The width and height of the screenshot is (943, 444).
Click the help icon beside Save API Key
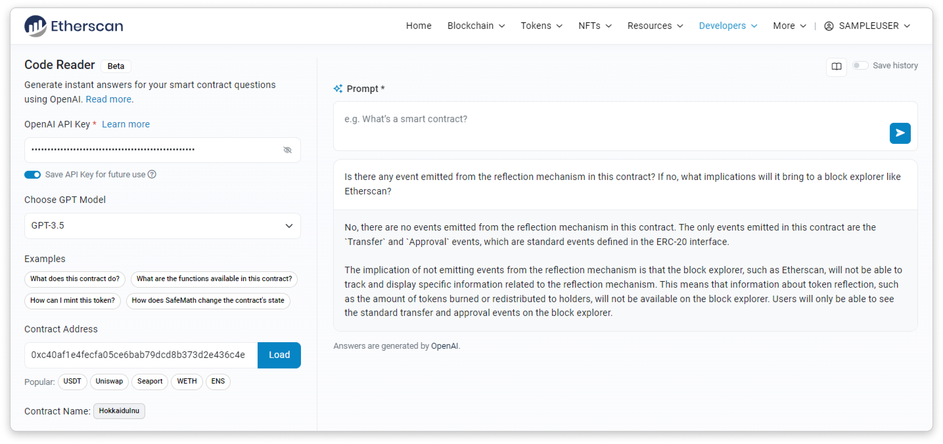click(152, 174)
